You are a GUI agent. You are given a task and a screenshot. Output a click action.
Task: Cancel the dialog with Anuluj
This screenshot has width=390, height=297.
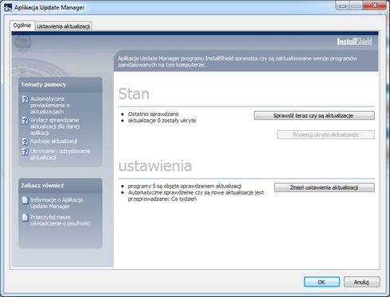pyautogui.click(x=361, y=282)
